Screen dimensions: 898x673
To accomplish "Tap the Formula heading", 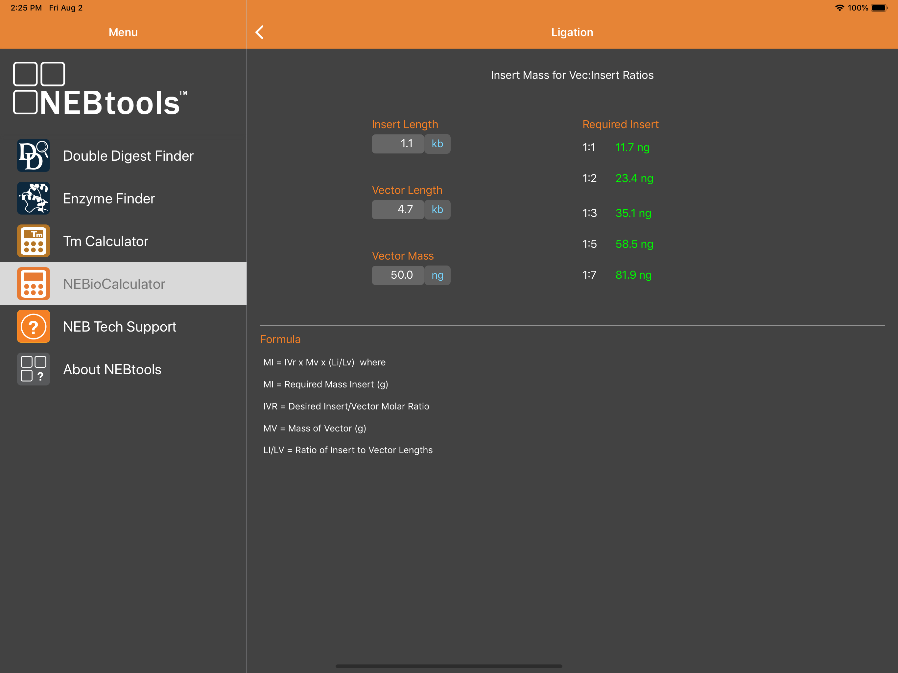I will tap(280, 339).
